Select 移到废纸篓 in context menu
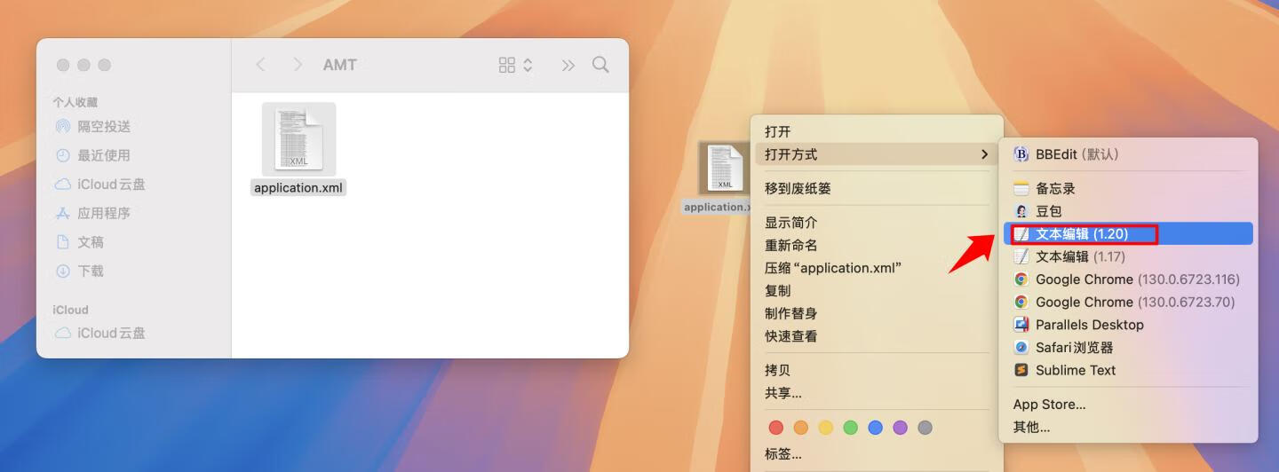 (x=798, y=188)
